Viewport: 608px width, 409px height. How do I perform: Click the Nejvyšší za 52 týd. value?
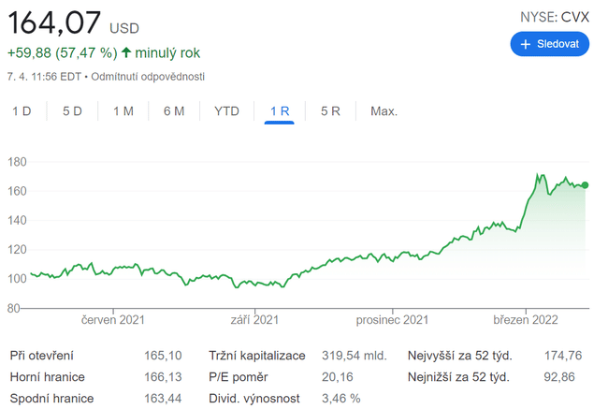click(562, 356)
